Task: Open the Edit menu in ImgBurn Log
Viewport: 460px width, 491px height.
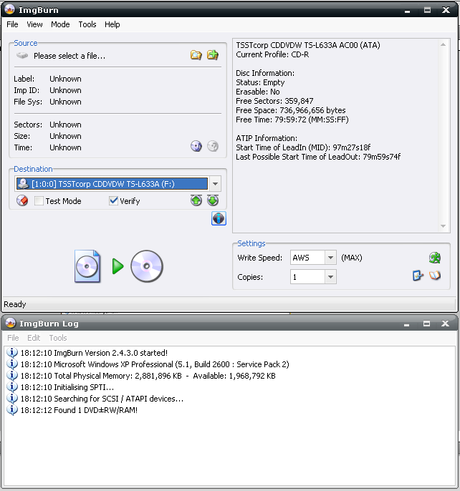Action: 34,338
